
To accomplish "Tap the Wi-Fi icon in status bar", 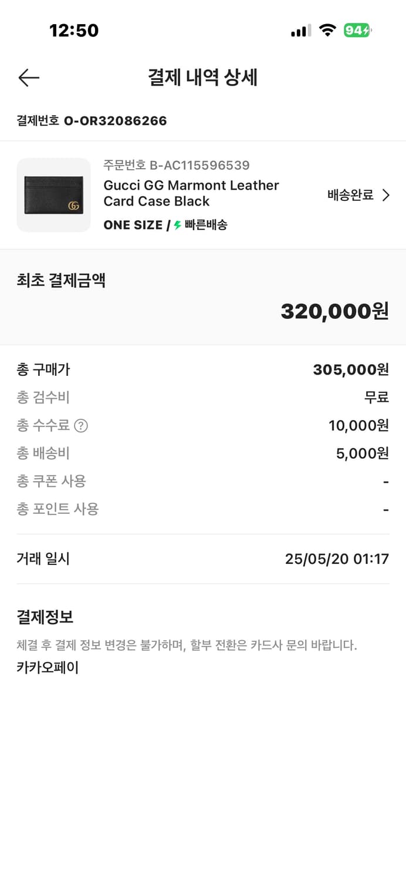I will pyautogui.click(x=327, y=31).
